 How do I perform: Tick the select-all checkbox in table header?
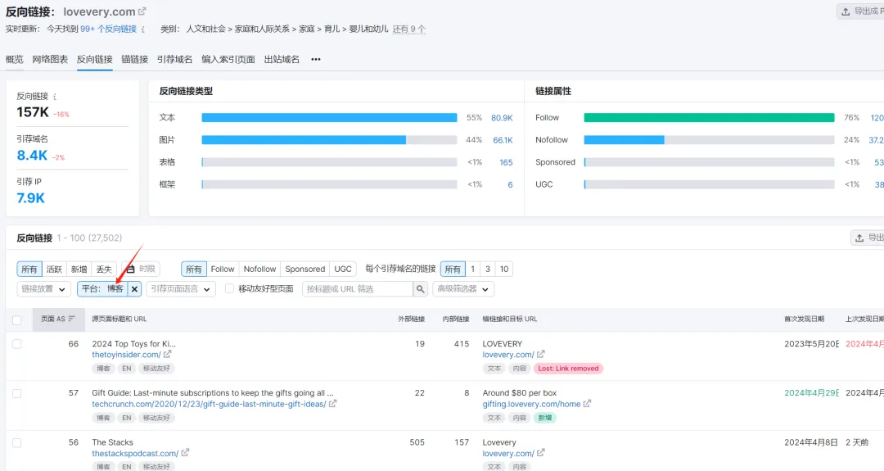pos(17,319)
